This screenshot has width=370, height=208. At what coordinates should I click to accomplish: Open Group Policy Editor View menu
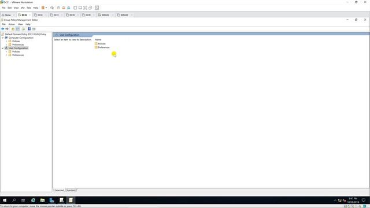coord(20,24)
